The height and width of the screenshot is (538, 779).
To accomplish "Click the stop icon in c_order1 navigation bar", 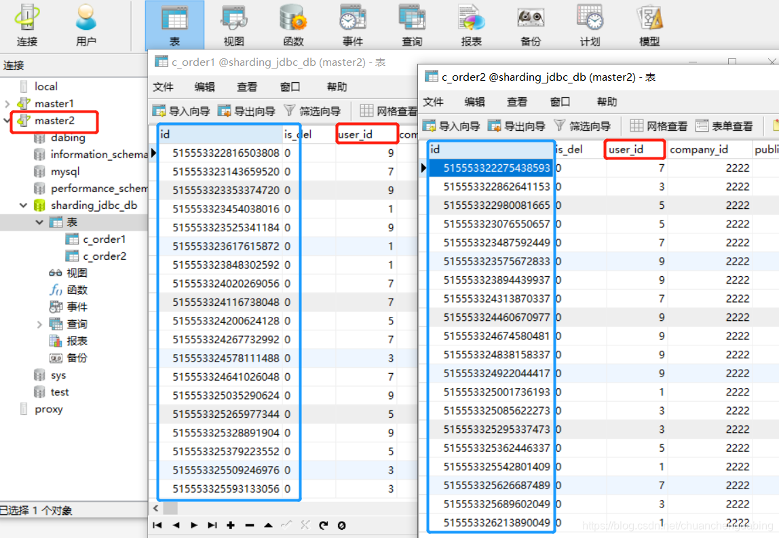I will 342,525.
